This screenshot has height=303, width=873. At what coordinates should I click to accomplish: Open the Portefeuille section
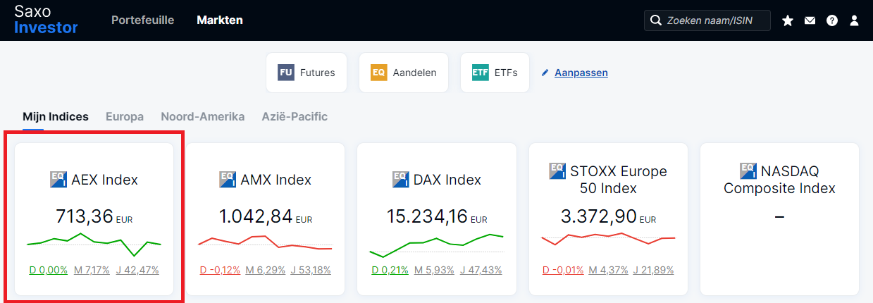[x=142, y=20]
